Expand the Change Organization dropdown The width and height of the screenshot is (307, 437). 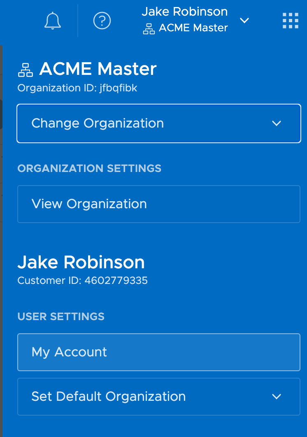[x=158, y=123]
